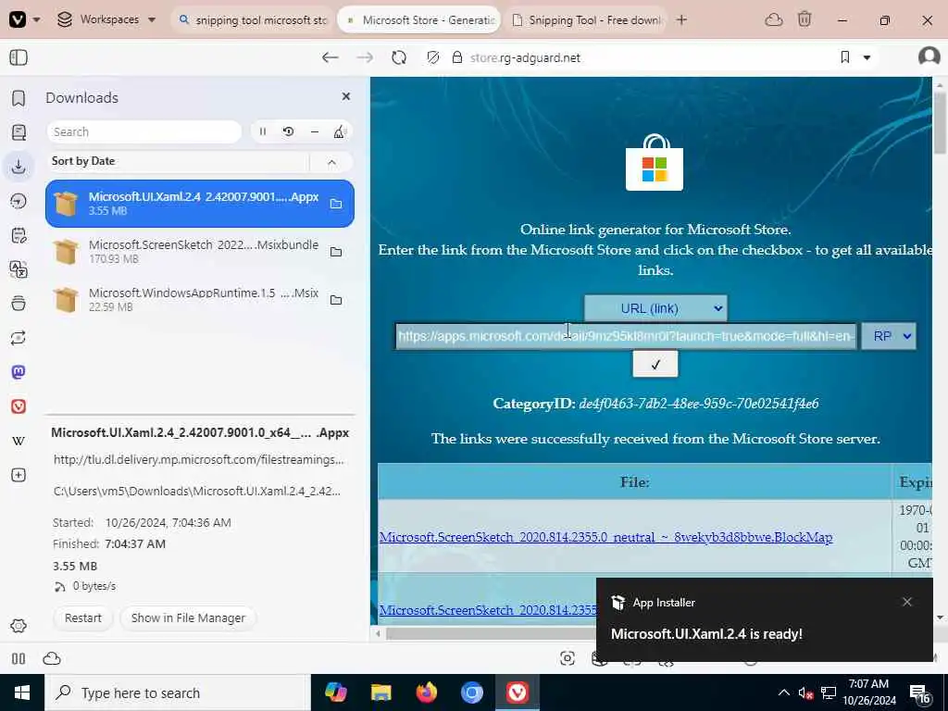
Task: Select the Microsoft.WindowsAppRuntime.1.5 Msix download
Action: tap(200, 299)
